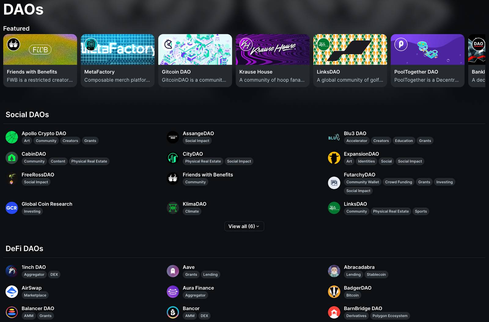Click the CityDAO logo icon
This screenshot has width=489, height=322.
coord(173,158)
